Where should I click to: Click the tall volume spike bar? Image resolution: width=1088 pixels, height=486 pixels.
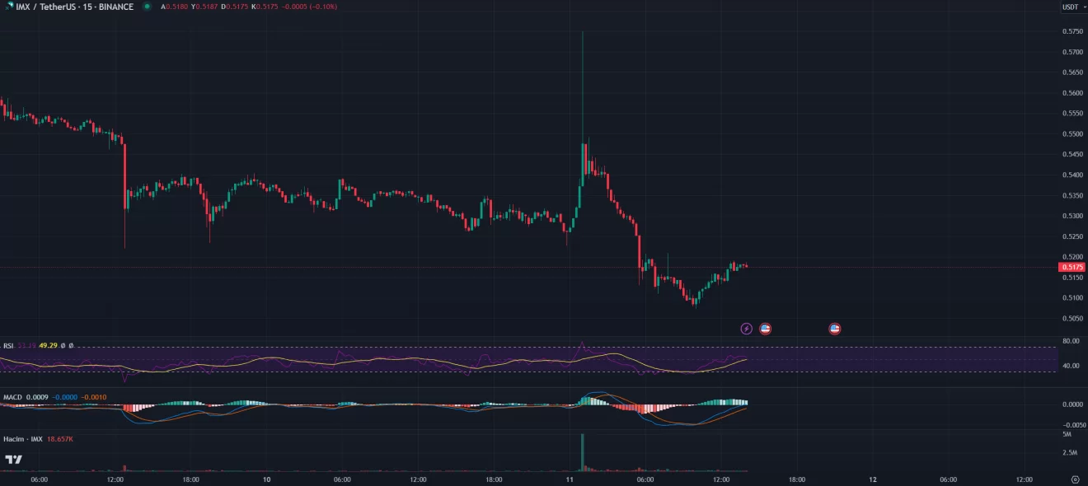tap(582, 452)
